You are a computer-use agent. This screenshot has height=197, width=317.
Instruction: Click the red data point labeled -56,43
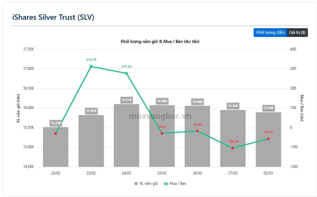(x=268, y=138)
